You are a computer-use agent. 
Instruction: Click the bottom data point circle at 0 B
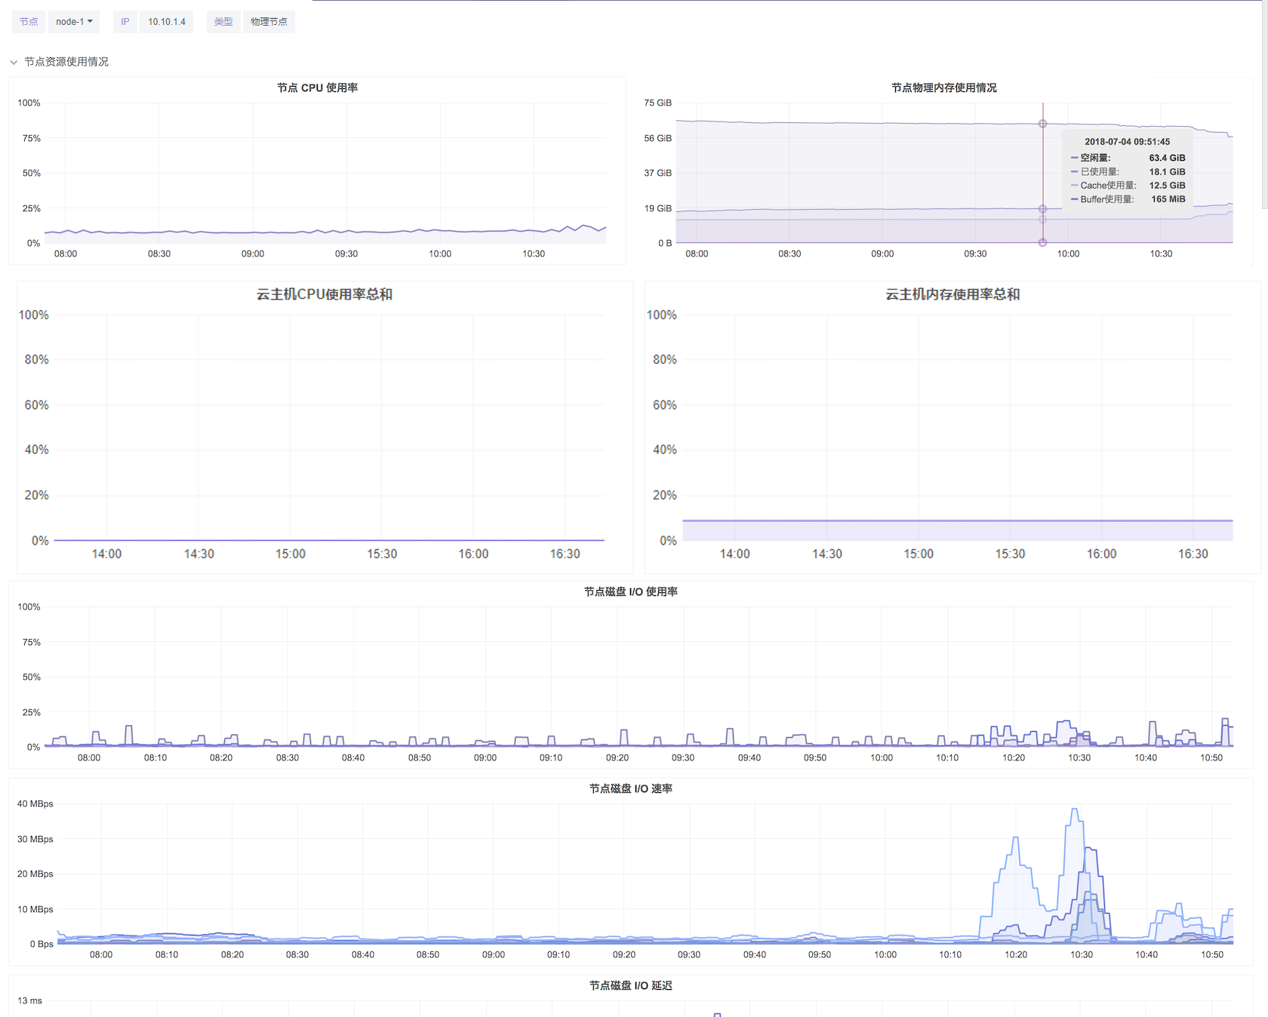click(x=1042, y=243)
